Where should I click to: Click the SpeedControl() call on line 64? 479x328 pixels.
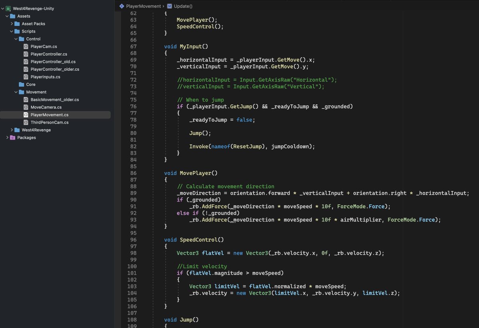[199, 27]
